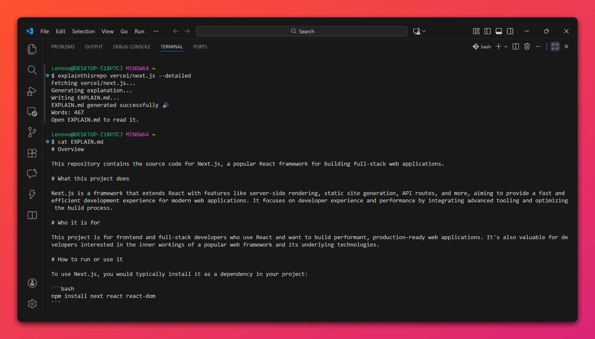Open the terminal profile dropdown chevron
The image size is (595, 339).
pyautogui.click(x=505, y=46)
